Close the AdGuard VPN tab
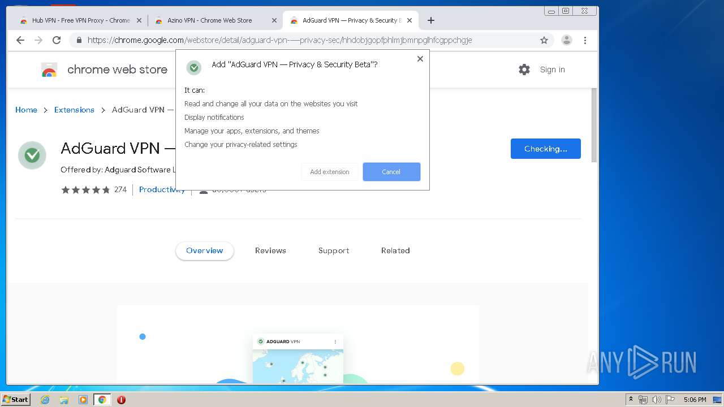Viewport: 724px width, 407px height. point(410,20)
